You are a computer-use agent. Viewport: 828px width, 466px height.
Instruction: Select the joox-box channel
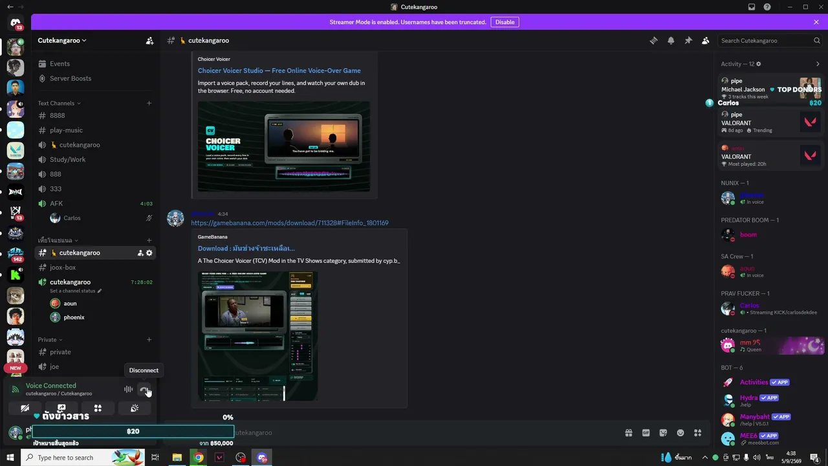pyautogui.click(x=94, y=267)
